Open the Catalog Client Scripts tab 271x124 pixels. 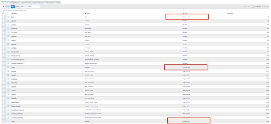[x=25, y=3]
